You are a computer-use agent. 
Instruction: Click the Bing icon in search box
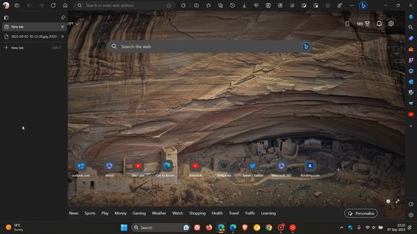click(306, 46)
